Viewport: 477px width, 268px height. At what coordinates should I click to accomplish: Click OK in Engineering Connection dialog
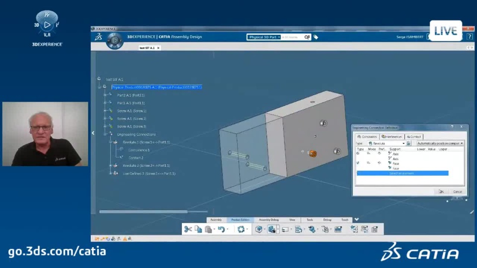[x=441, y=192]
